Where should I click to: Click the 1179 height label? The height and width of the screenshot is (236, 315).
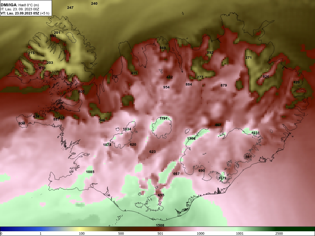pos(222,178)
